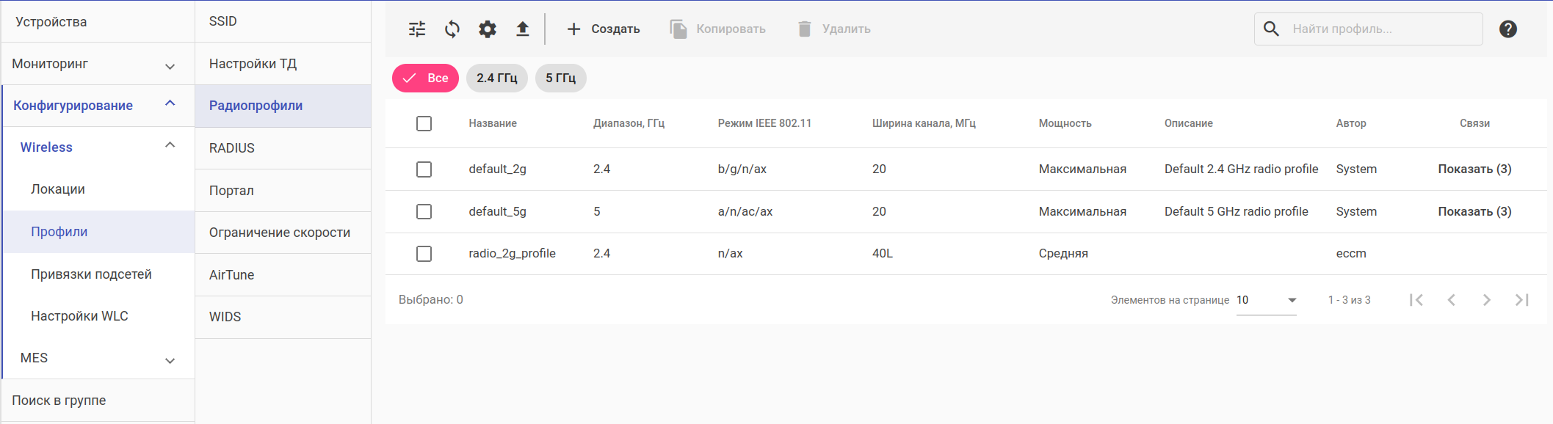Toggle the select-all header checkbox
This screenshot has height=424, width=1553.
(x=424, y=124)
